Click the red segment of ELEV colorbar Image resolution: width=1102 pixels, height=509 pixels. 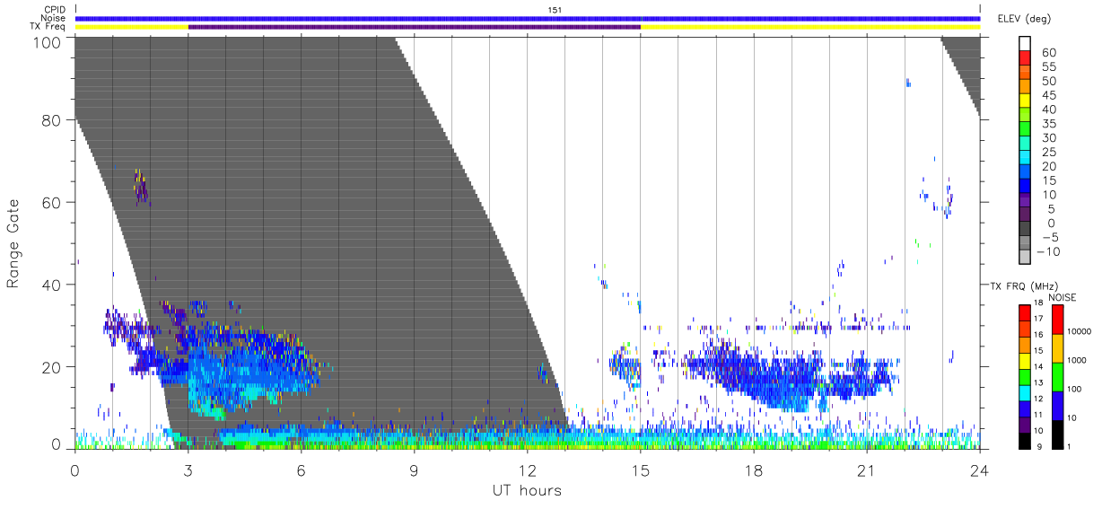tap(1025, 59)
